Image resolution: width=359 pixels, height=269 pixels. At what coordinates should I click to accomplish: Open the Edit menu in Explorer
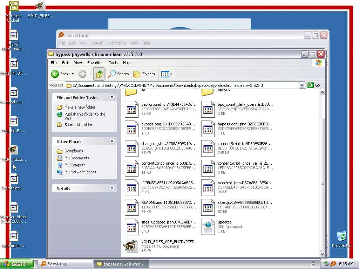point(65,63)
